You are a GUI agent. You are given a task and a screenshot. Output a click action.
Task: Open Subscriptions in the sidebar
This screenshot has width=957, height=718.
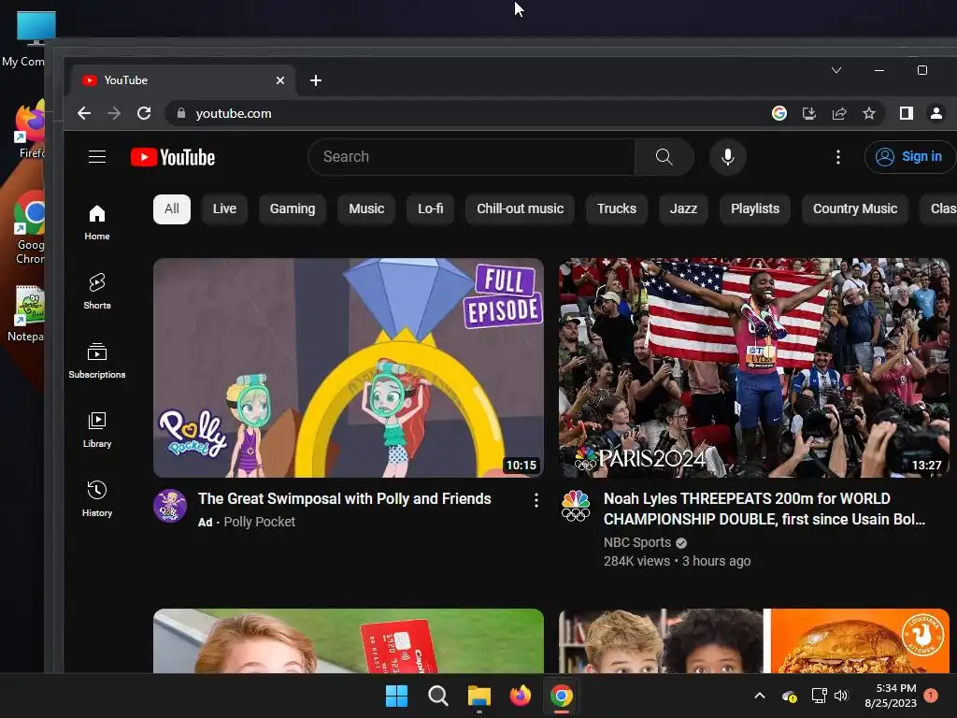pyautogui.click(x=97, y=360)
